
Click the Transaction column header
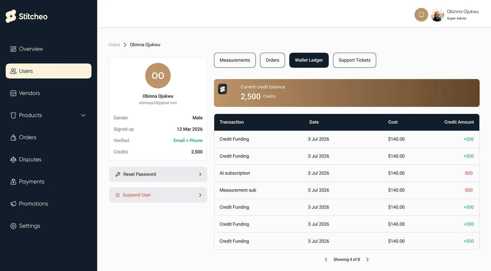click(x=232, y=122)
